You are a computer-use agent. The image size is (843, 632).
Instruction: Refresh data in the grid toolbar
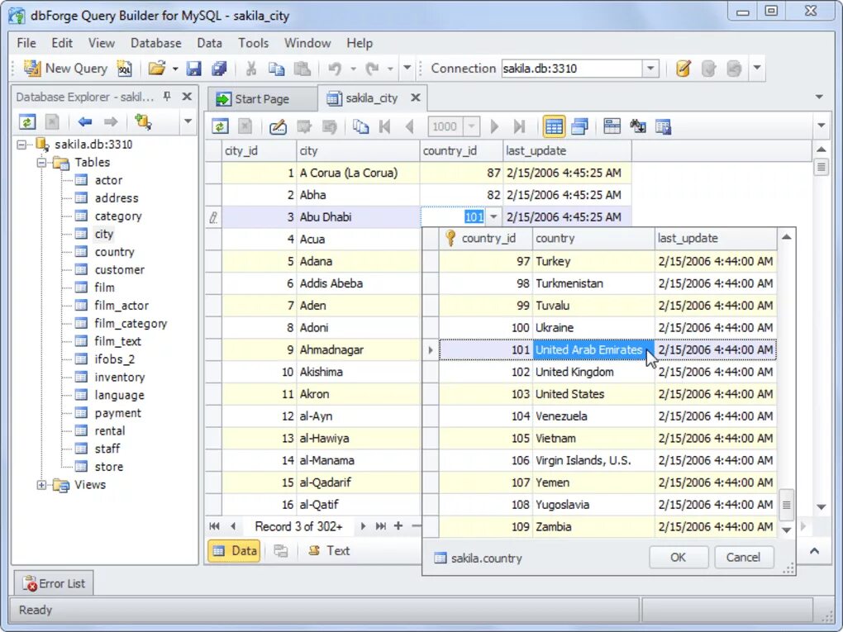[220, 127]
